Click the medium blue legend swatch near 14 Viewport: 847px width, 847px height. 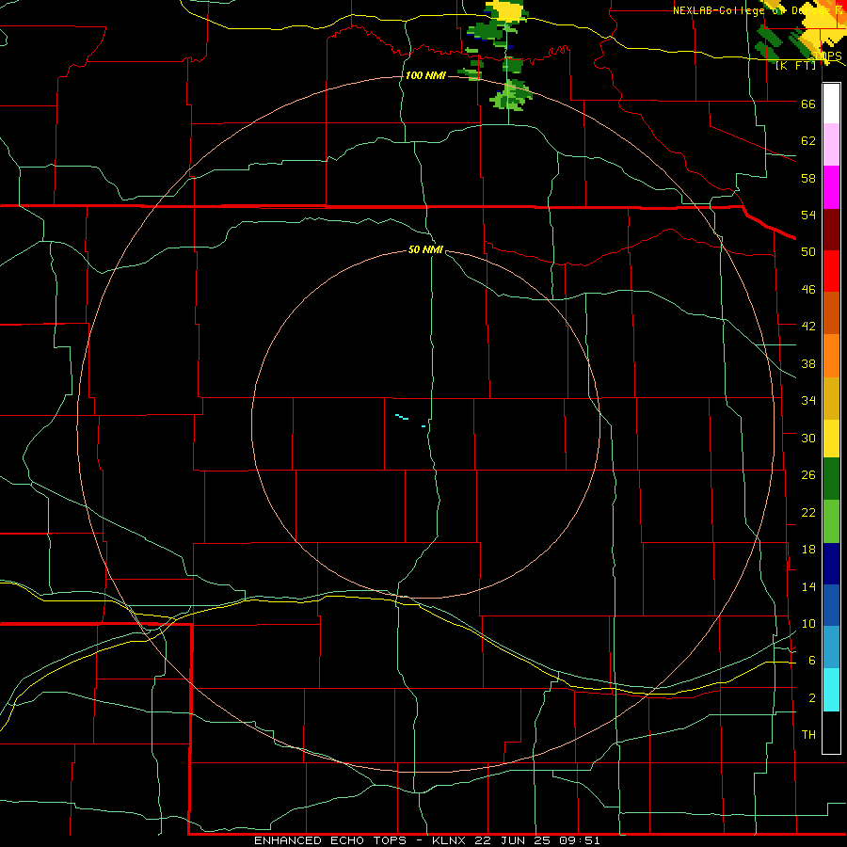[x=831, y=605]
